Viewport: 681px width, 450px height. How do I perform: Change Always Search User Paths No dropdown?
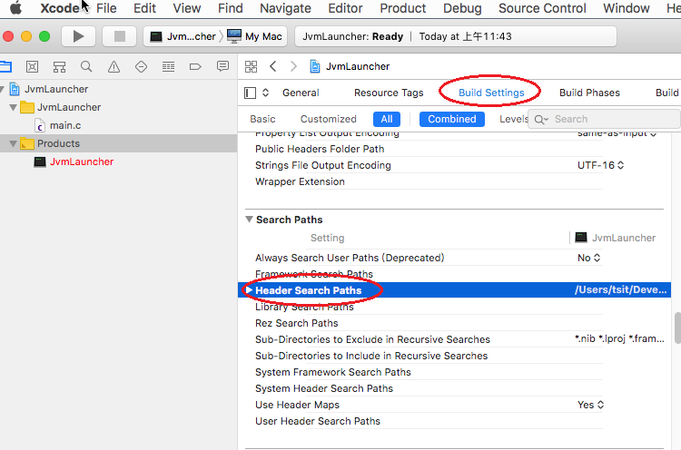point(589,258)
